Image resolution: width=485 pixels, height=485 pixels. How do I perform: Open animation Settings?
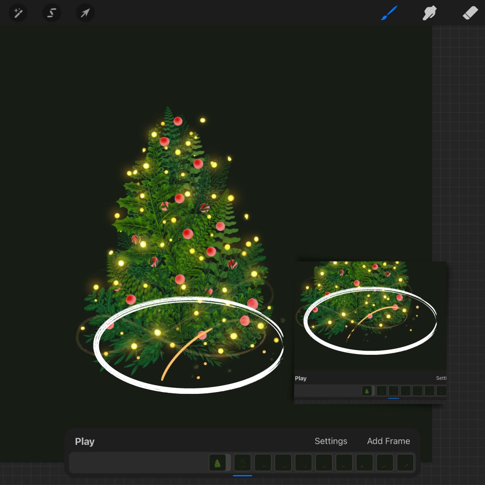pos(331,441)
